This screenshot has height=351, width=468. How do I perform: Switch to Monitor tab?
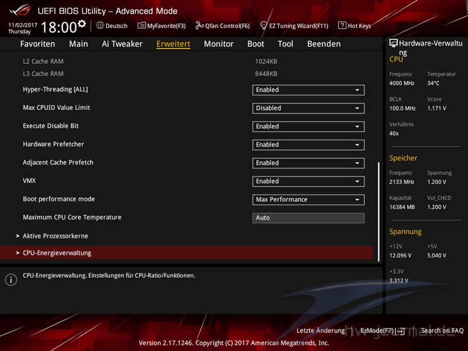218,44
